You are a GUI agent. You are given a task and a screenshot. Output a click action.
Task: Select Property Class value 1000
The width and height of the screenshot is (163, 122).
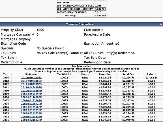click(x=40, y=30)
